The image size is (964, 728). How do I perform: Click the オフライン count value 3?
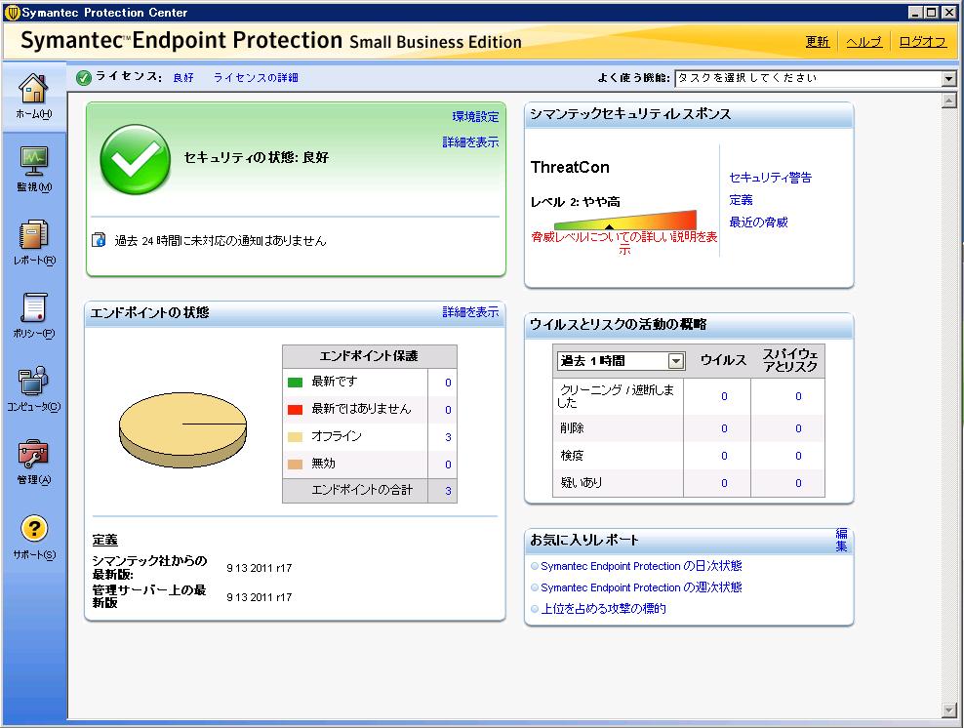pos(448,437)
